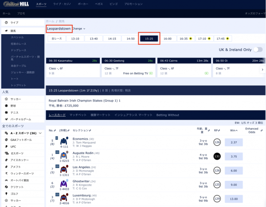Show next races with right arrow
The image size is (266, 207).
click(262, 70)
